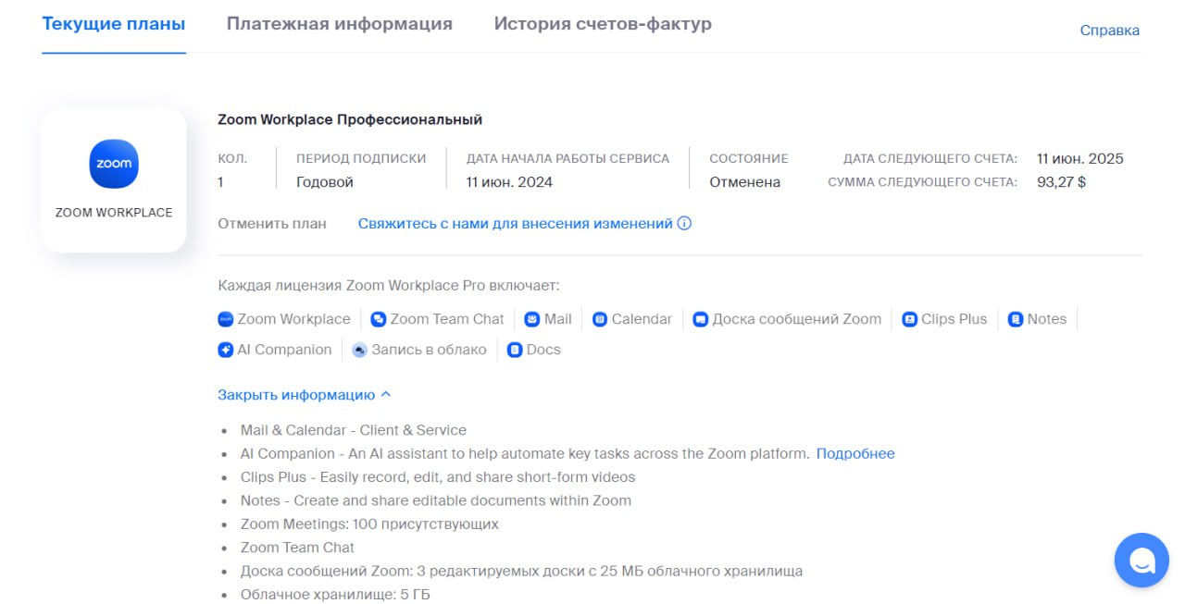Open the Текущие планы tab
Screen dimensions: 1185x604
tap(114, 24)
